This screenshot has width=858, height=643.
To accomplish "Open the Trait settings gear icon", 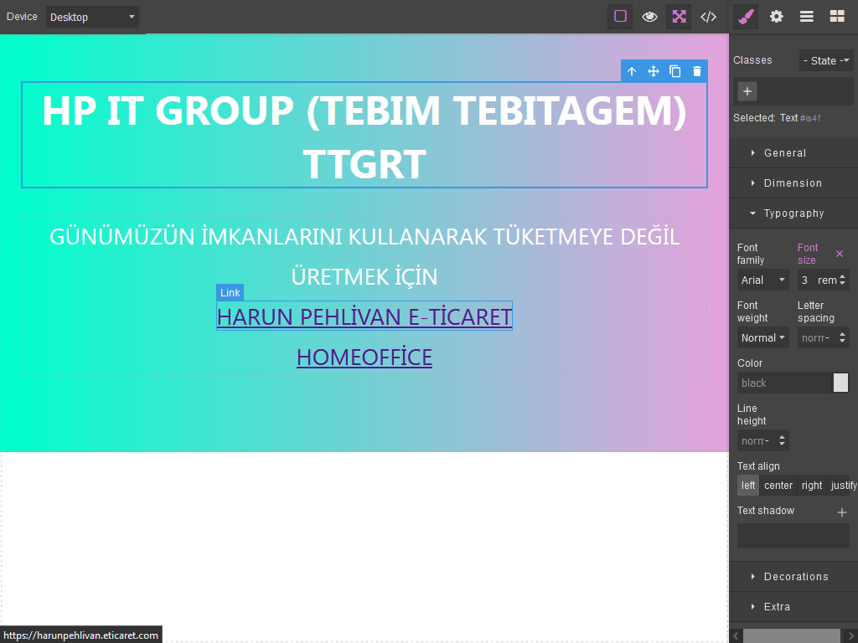I will pyautogui.click(x=776, y=17).
